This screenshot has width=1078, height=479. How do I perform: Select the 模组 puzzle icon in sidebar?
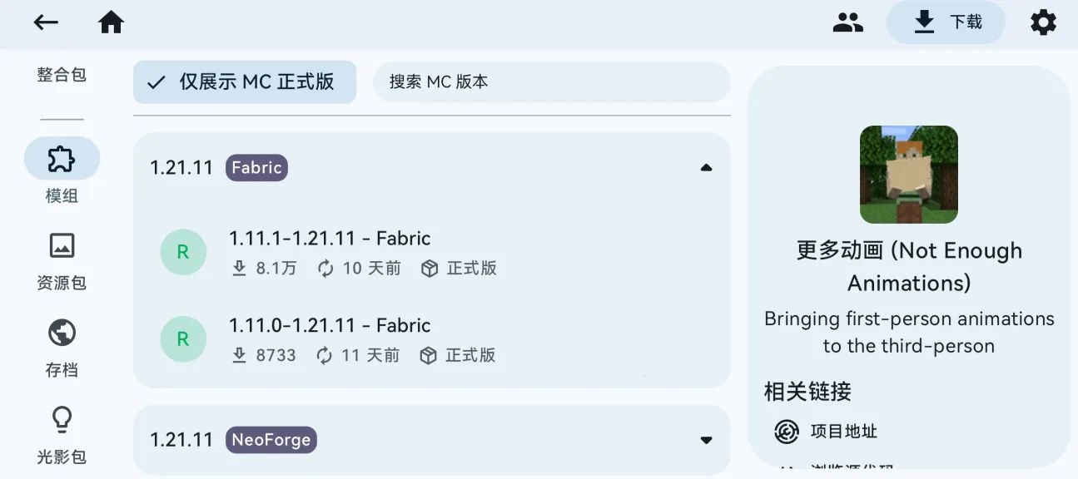62,158
